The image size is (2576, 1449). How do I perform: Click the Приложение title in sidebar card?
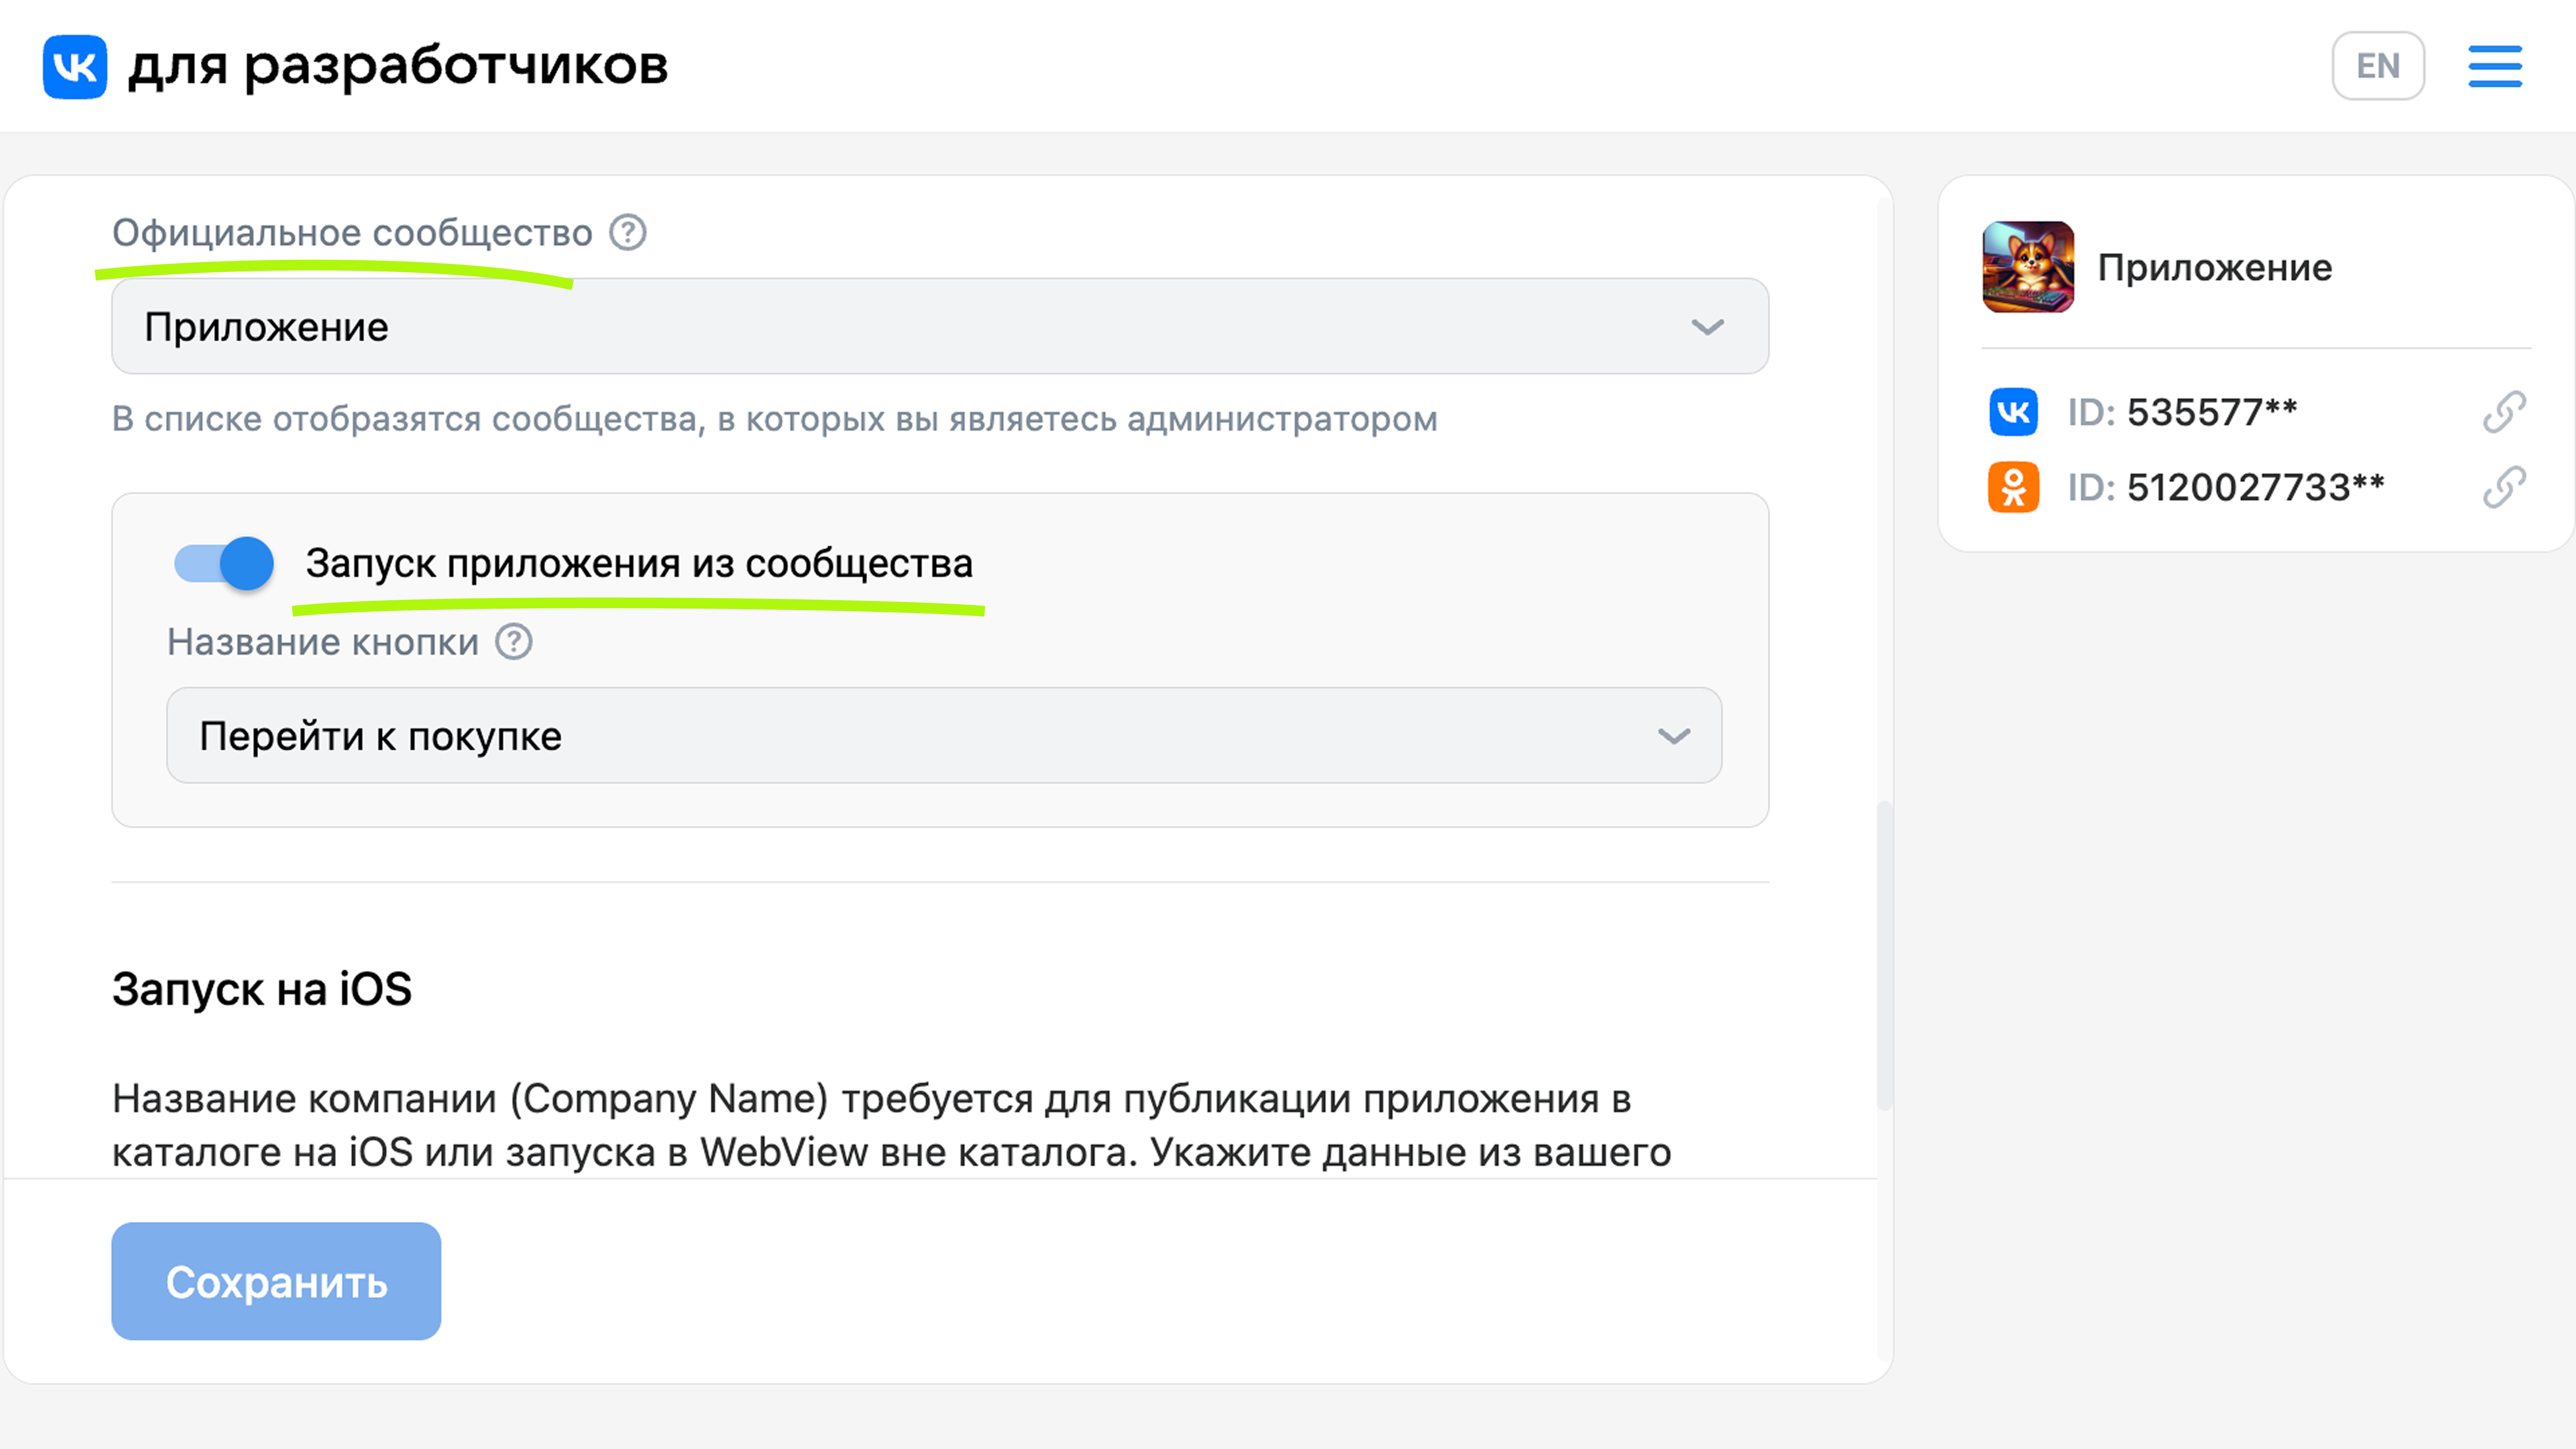(2215, 267)
